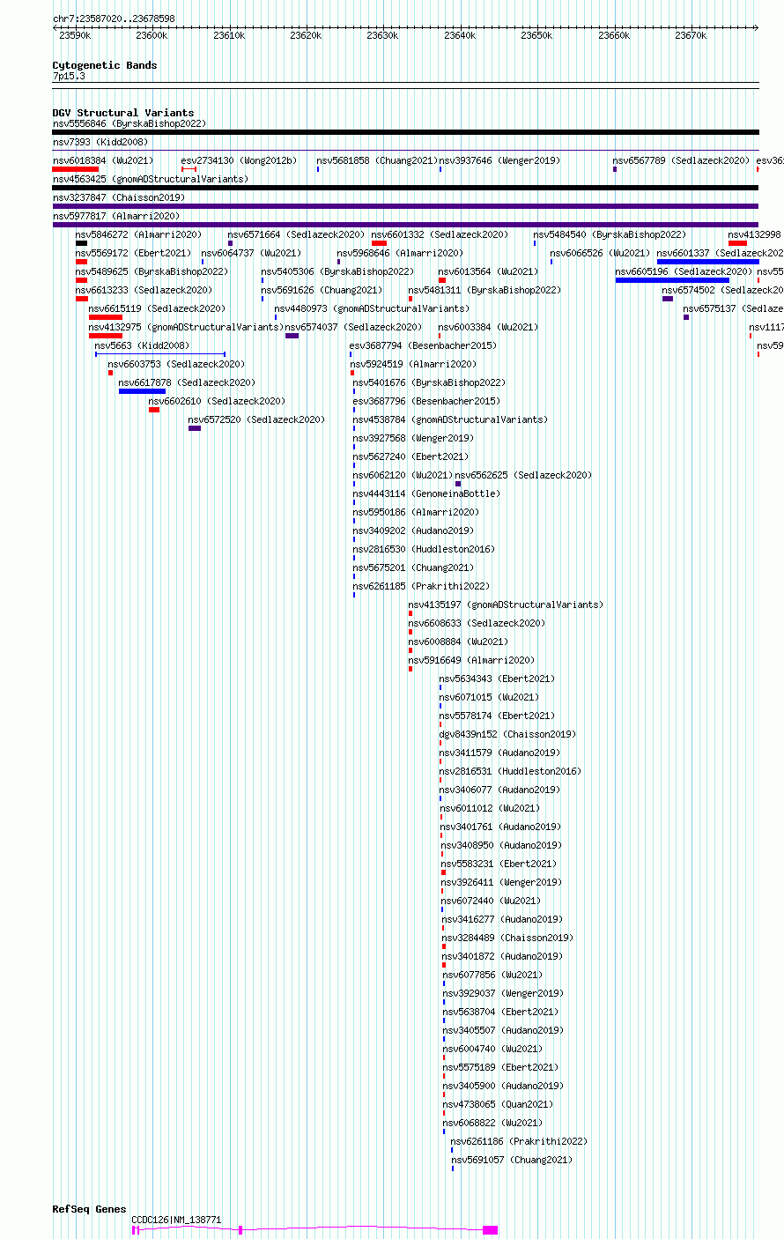Open variant nsv6574502 (Sedlazeck2020)
The height and width of the screenshot is (1239, 784).
723,290
